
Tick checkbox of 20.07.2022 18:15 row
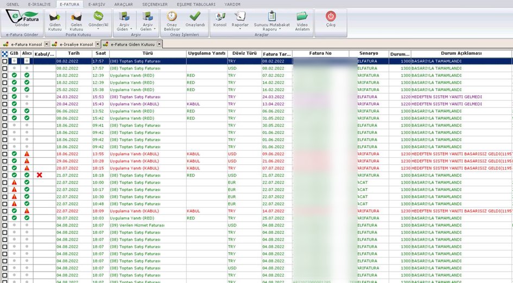pyautogui.click(x=4, y=168)
